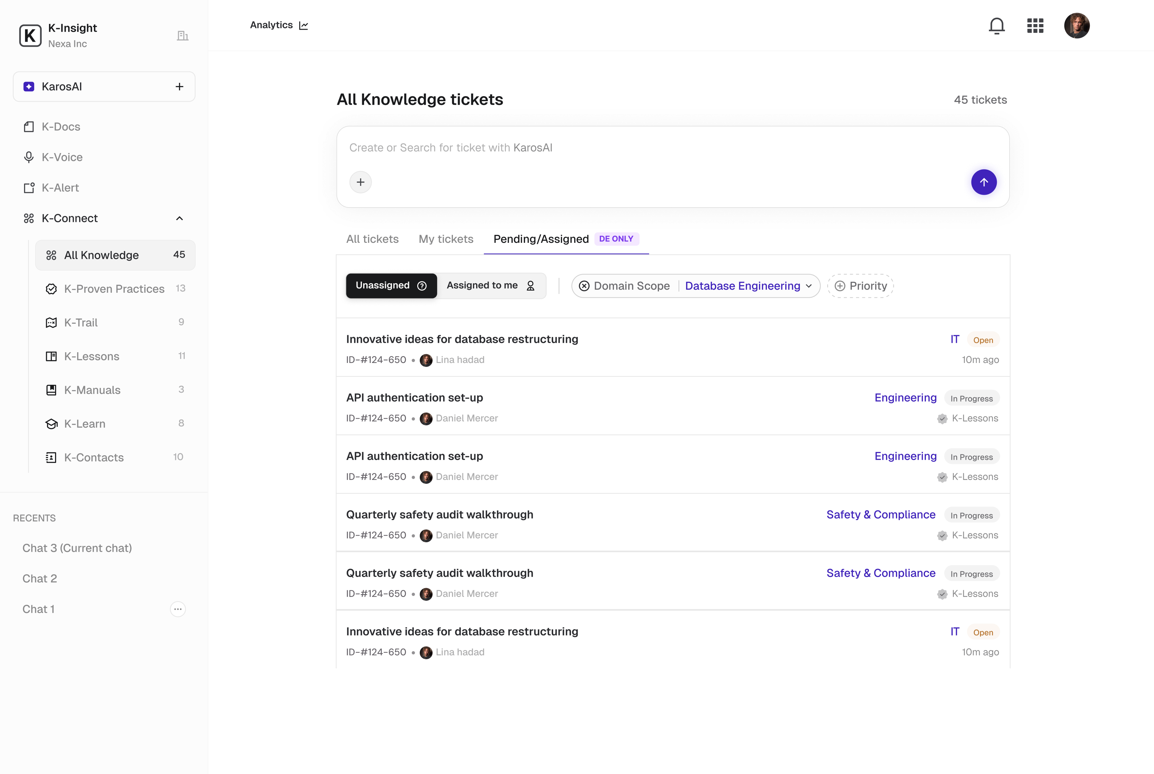This screenshot has width=1154, height=774.
Task: Add a Priority filter
Action: 860,286
